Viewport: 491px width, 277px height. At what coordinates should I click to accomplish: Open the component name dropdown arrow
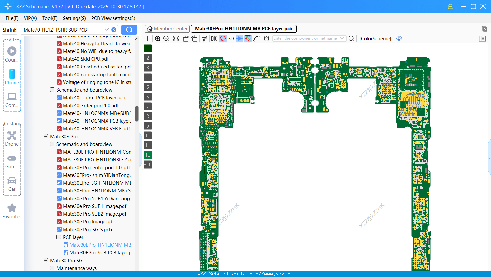[342, 38]
